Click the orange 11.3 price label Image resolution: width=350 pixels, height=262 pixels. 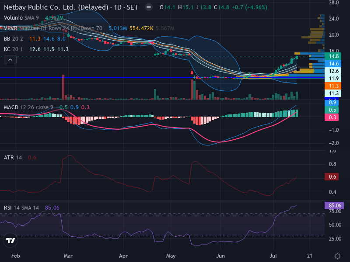[334, 86]
